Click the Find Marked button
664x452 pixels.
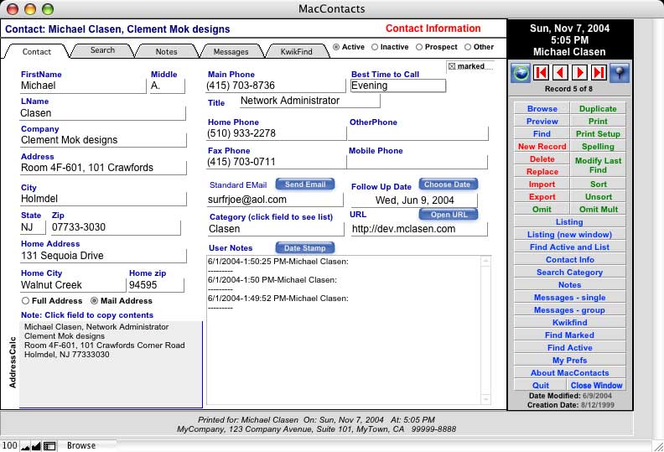569,335
